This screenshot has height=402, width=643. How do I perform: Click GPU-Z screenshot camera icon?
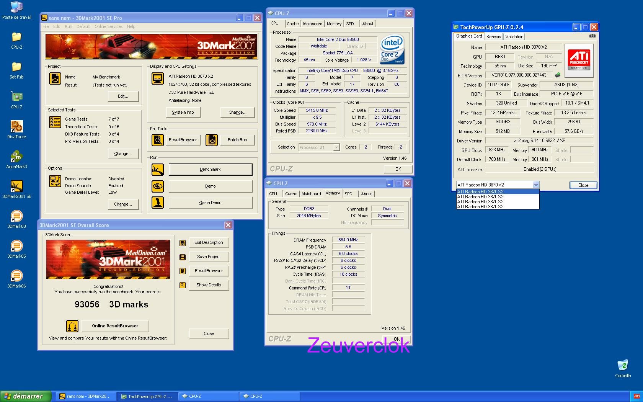coord(592,36)
